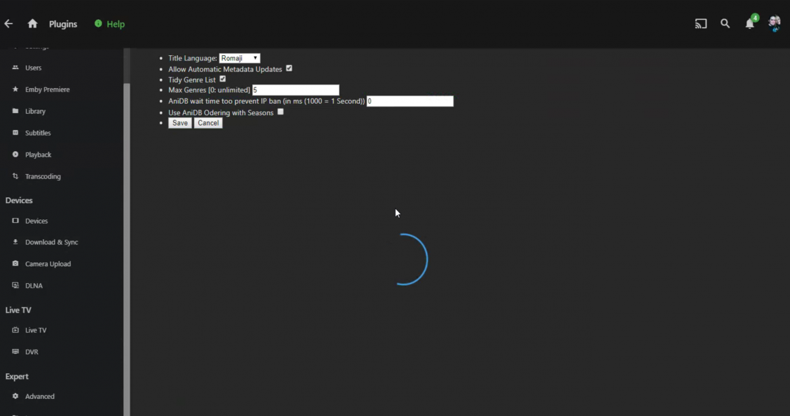Screen dimensions: 790x416
Task: Enable Use AniDB Ordering with Seasons
Action: point(280,112)
